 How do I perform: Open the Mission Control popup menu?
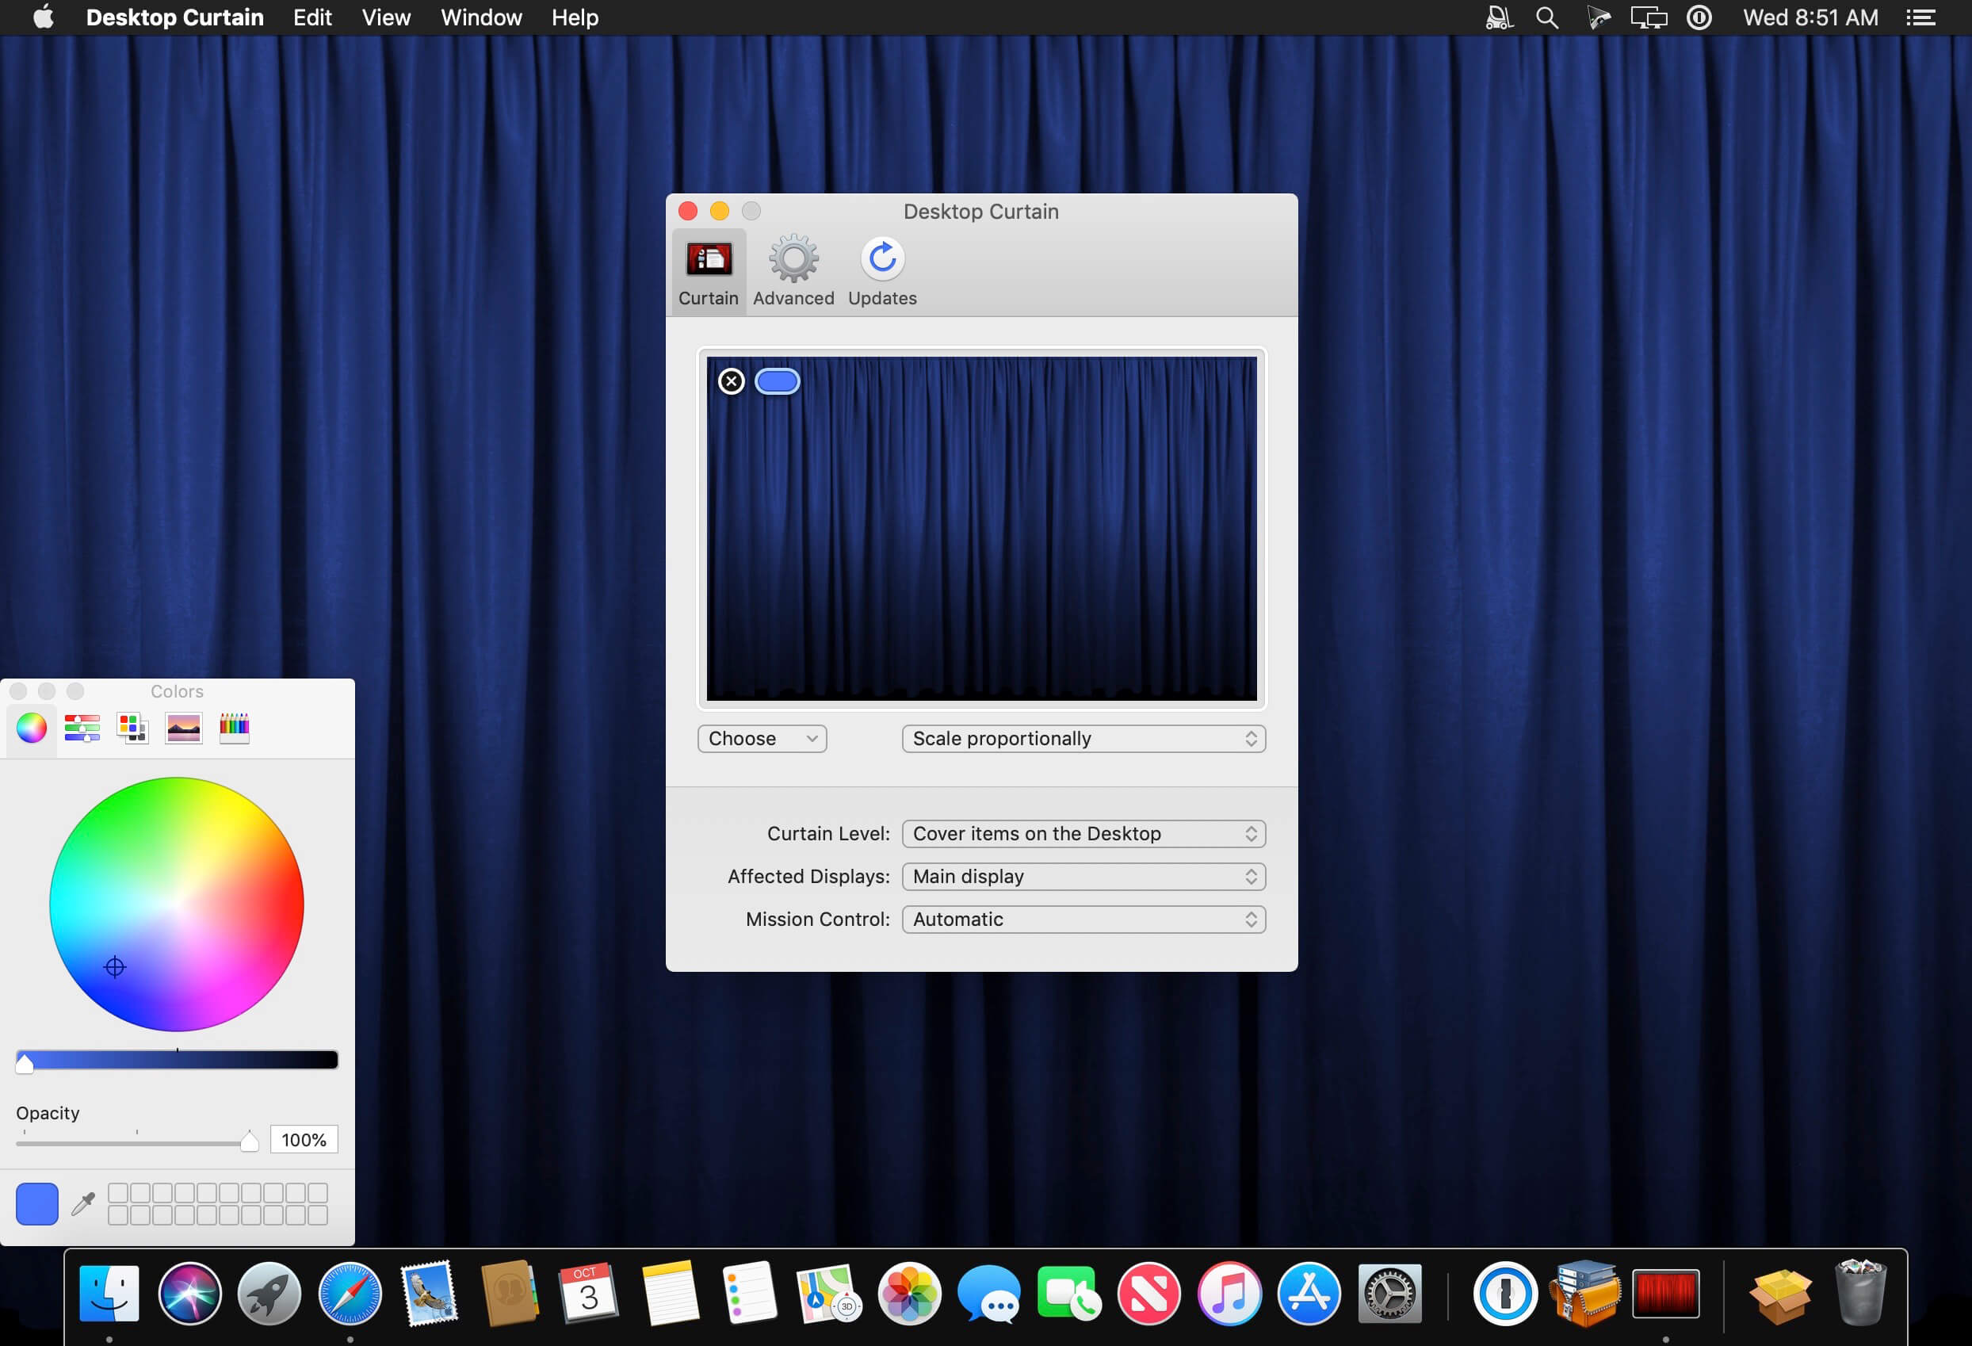click(1083, 919)
